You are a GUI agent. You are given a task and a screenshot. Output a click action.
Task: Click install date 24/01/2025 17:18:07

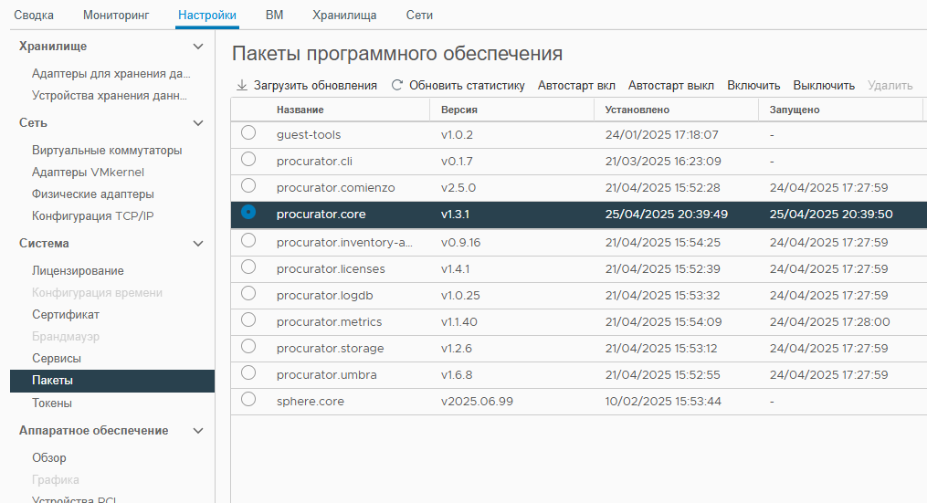point(662,135)
